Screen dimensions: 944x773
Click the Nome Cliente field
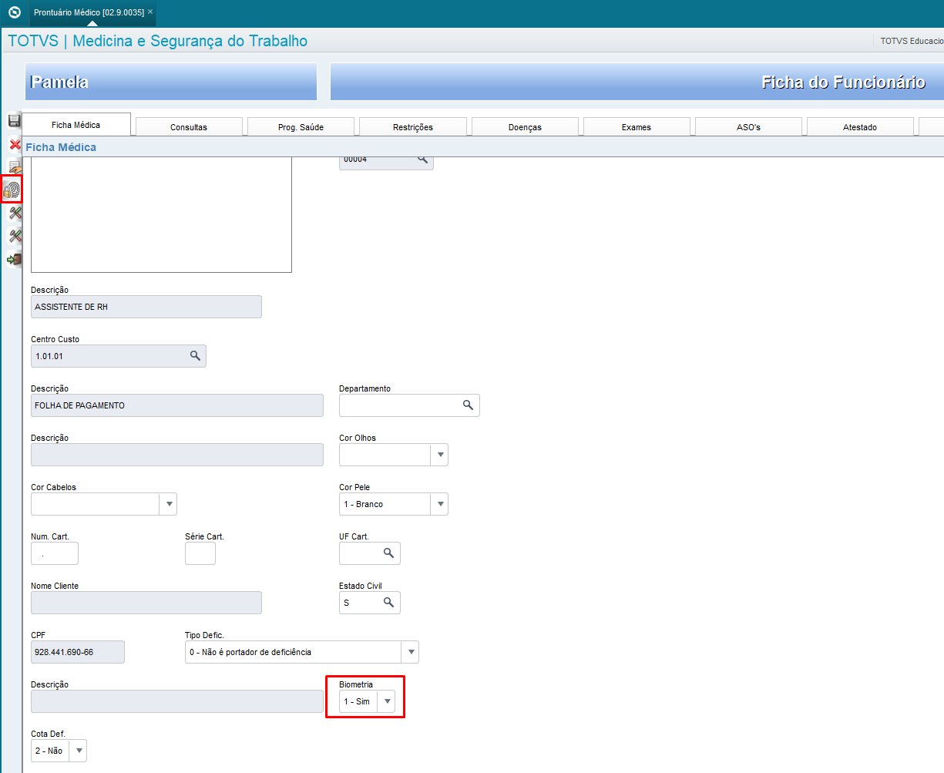(146, 603)
